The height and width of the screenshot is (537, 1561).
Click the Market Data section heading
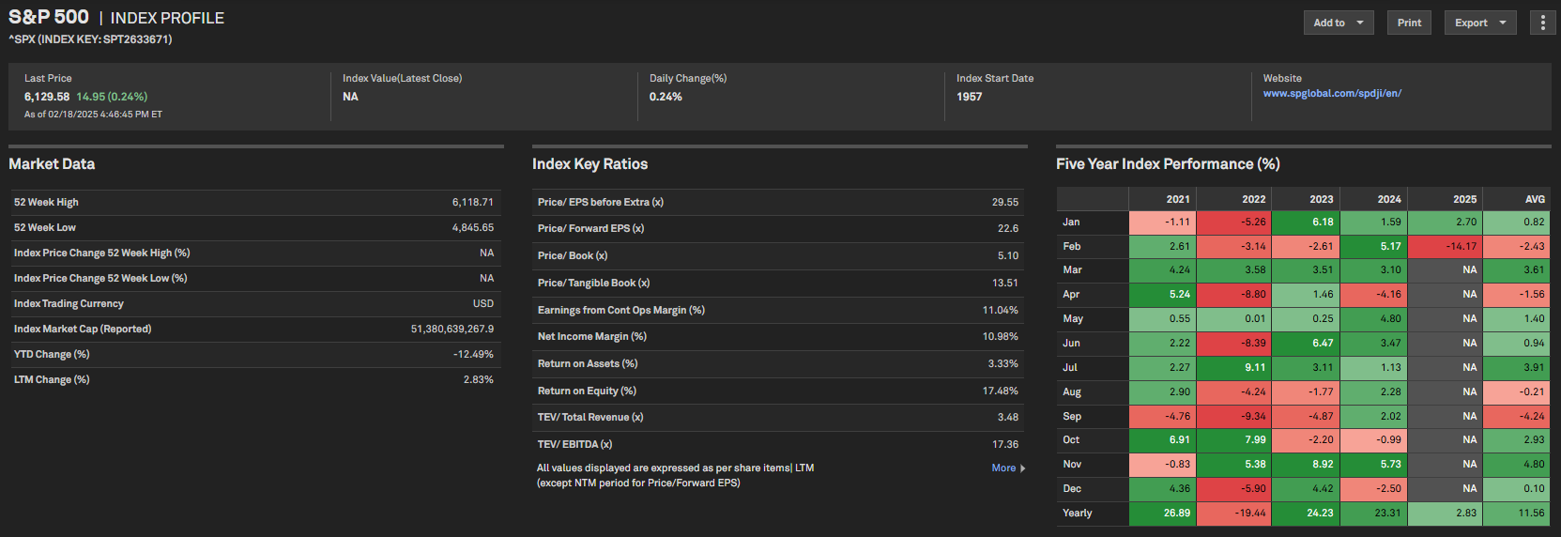52,164
